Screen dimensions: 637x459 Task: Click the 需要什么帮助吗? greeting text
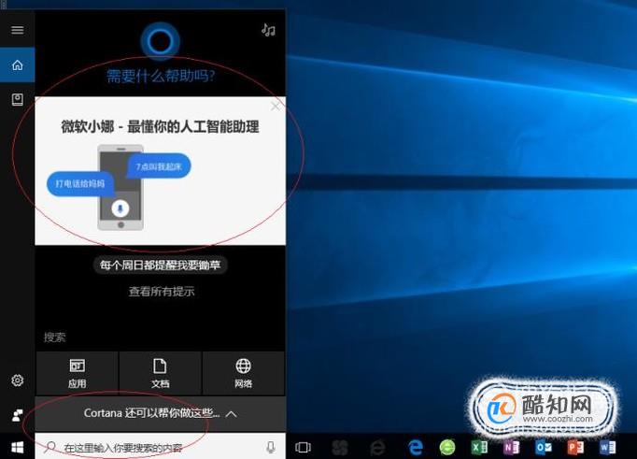pos(161,76)
